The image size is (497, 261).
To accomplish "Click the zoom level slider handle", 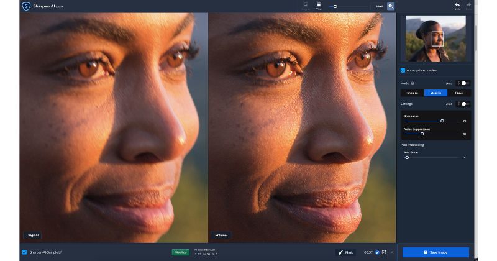I will [x=335, y=6].
